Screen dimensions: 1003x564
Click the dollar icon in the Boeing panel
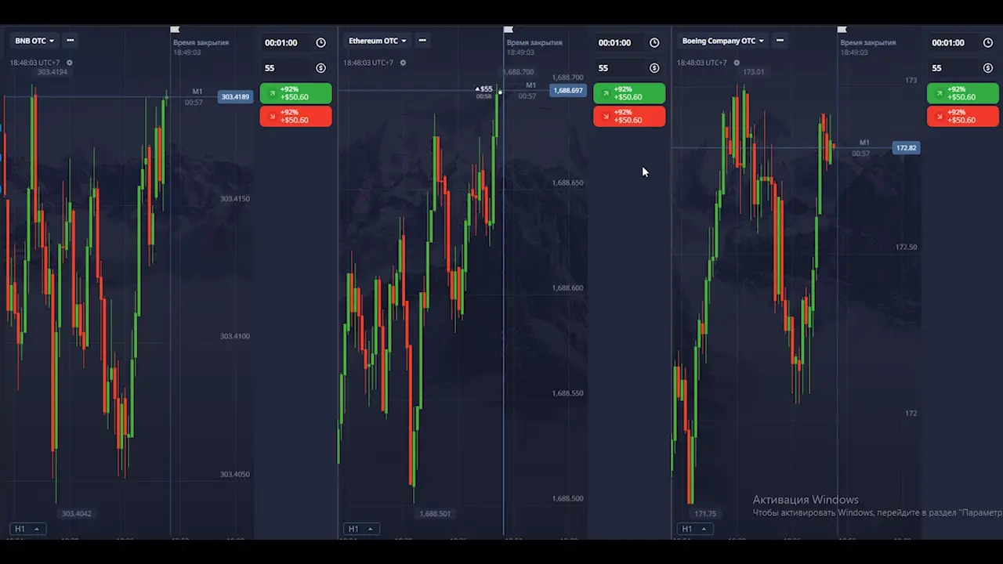pos(988,68)
